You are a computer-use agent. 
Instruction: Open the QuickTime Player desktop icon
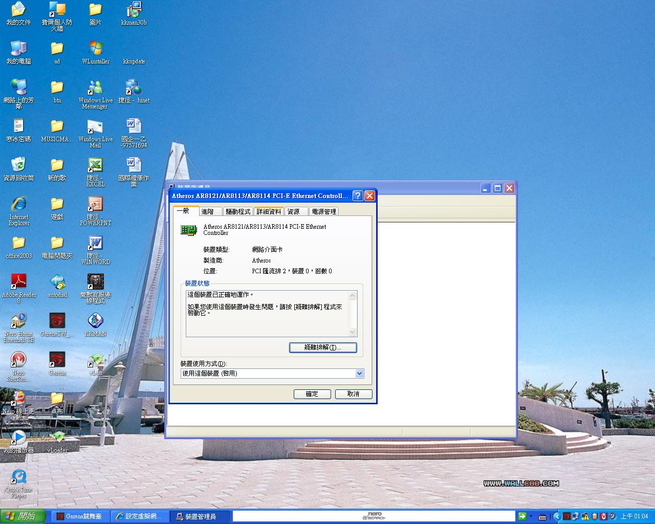pos(19,477)
